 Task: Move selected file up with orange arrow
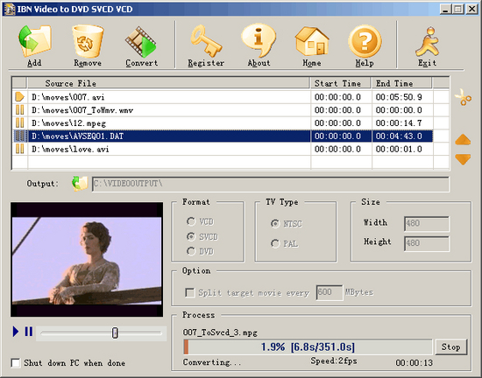[463, 140]
